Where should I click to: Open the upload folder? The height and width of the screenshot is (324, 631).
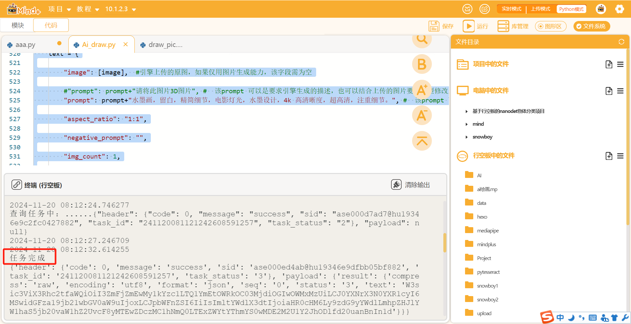pos(478,313)
